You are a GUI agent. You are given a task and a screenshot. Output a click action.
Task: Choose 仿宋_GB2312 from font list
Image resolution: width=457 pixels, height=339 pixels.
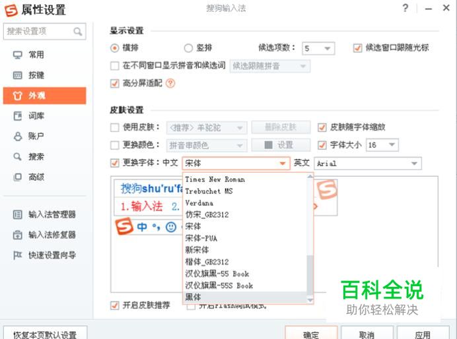pos(245,215)
